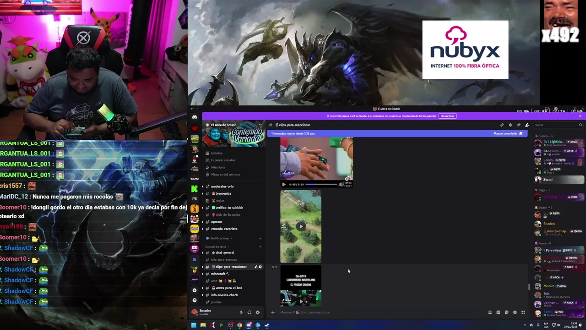Click the new messages since 7:25 banner
This screenshot has height=330, width=586.
(x=397, y=133)
